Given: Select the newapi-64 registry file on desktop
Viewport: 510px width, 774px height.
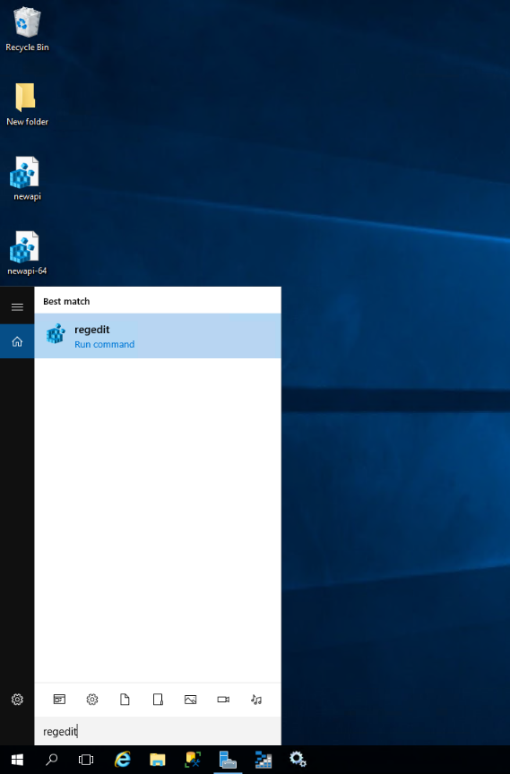Looking at the screenshot, I should (27, 254).
